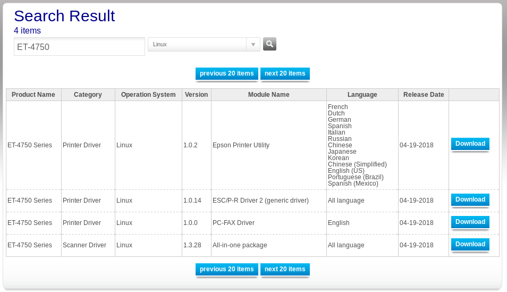Click the Version column header
Image resolution: width=507 pixels, height=292 pixels.
click(x=196, y=95)
